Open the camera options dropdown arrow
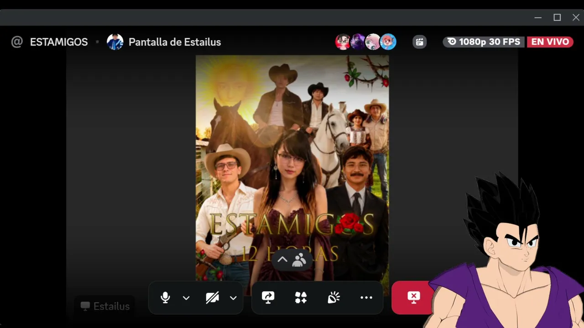 [x=233, y=298]
